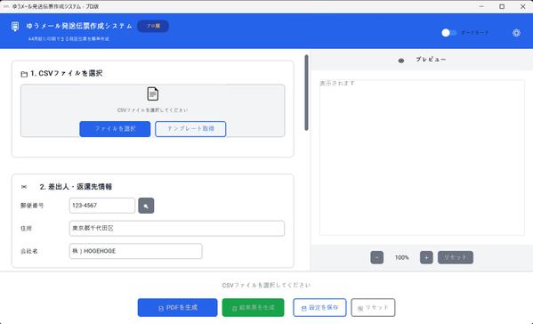Image resolution: width=533 pixels, height=324 pixels.
Task: Maximize the application window
Action: (x=502, y=6)
